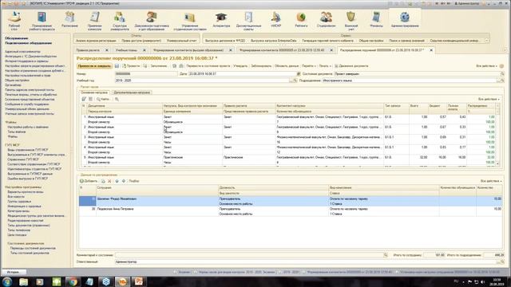The image size is (511, 287).
Task: Open Планирование учебного процесса section
Action: click(42, 21)
